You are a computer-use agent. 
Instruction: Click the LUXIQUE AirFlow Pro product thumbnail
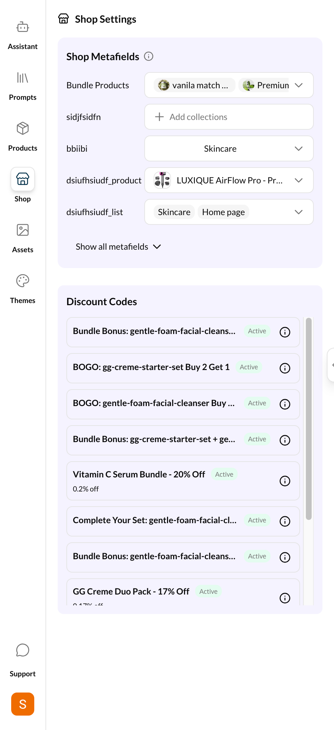pyautogui.click(x=162, y=180)
